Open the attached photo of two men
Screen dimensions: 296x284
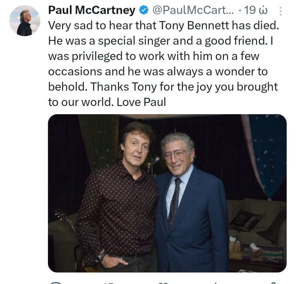(167, 193)
